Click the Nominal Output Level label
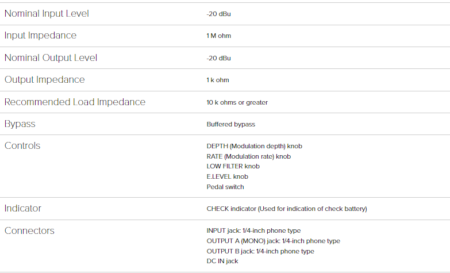The width and height of the screenshot is (450, 273). (51, 57)
